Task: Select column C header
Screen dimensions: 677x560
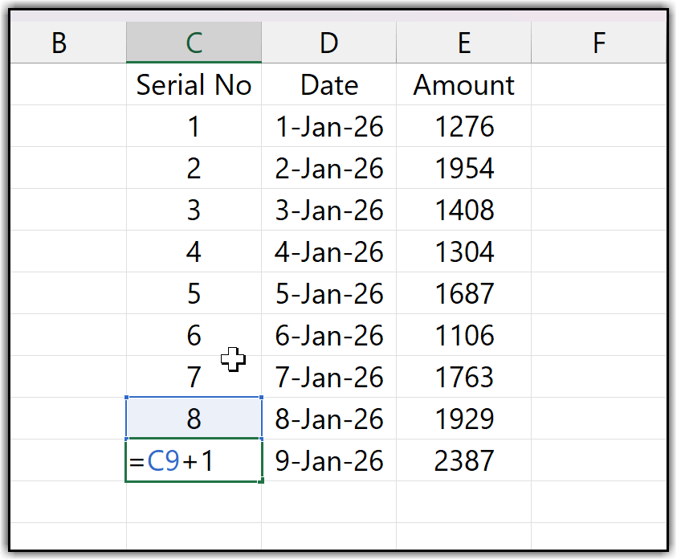Action: tap(194, 43)
